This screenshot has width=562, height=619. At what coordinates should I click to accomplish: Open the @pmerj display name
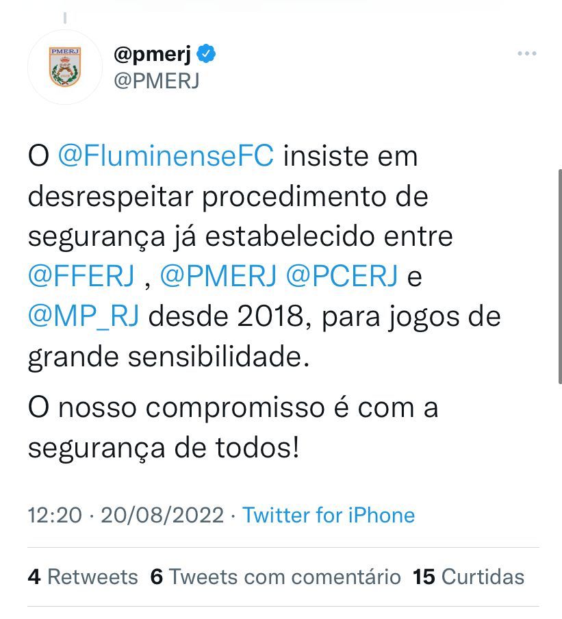153,54
